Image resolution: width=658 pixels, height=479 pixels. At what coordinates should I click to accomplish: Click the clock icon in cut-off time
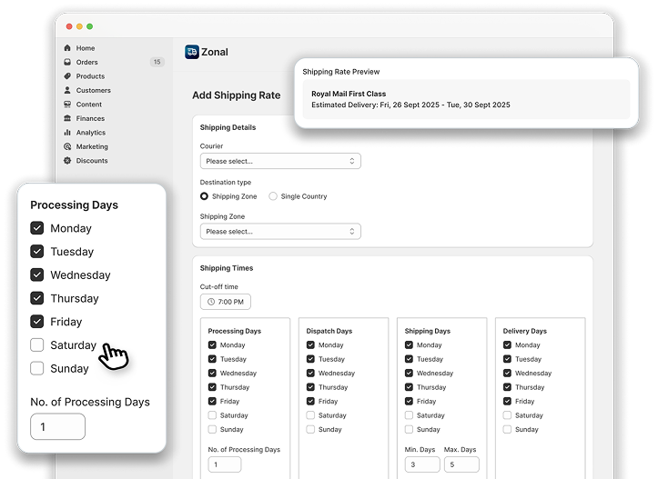211,302
